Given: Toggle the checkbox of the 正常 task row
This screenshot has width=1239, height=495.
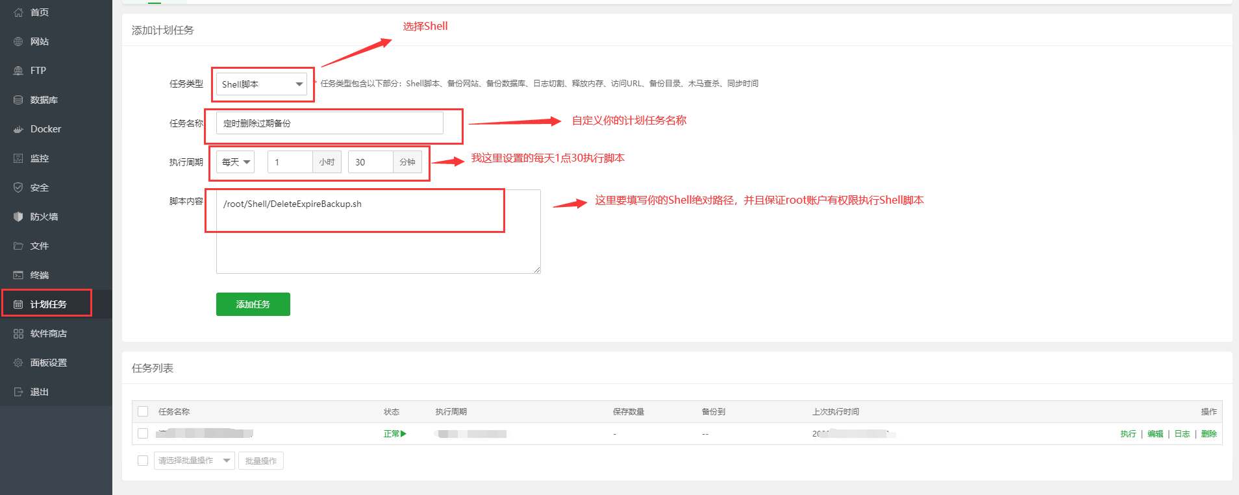Looking at the screenshot, I should pyautogui.click(x=143, y=433).
